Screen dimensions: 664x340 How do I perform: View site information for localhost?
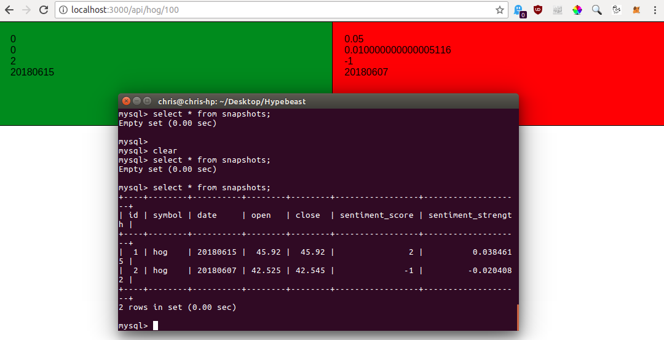(x=63, y=10)
